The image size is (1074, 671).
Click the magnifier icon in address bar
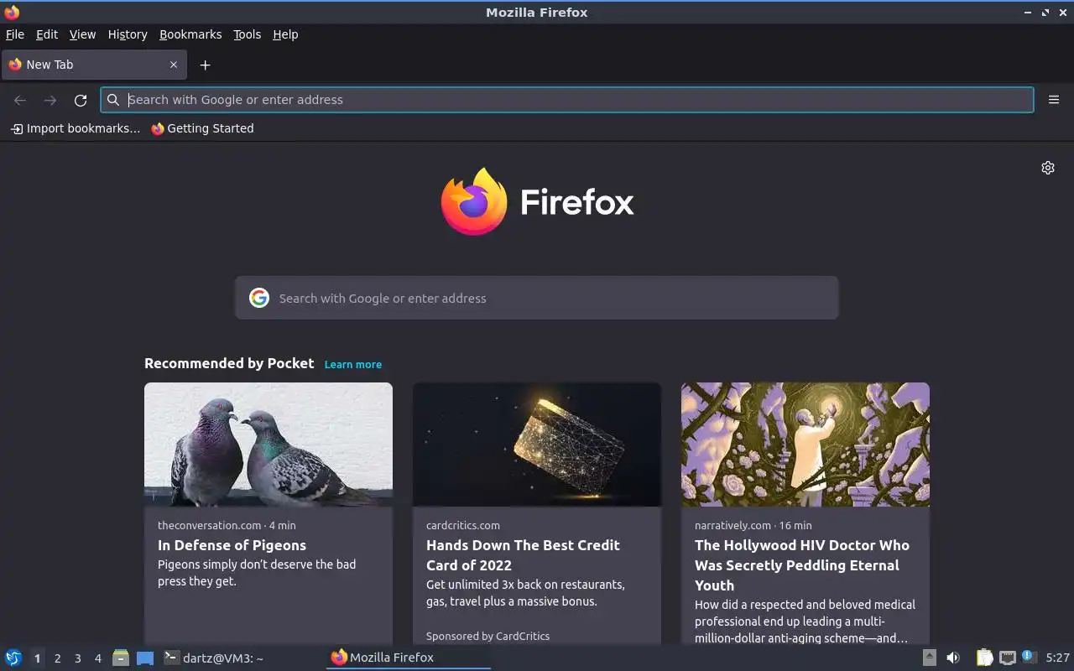click(x=113, y=100)
